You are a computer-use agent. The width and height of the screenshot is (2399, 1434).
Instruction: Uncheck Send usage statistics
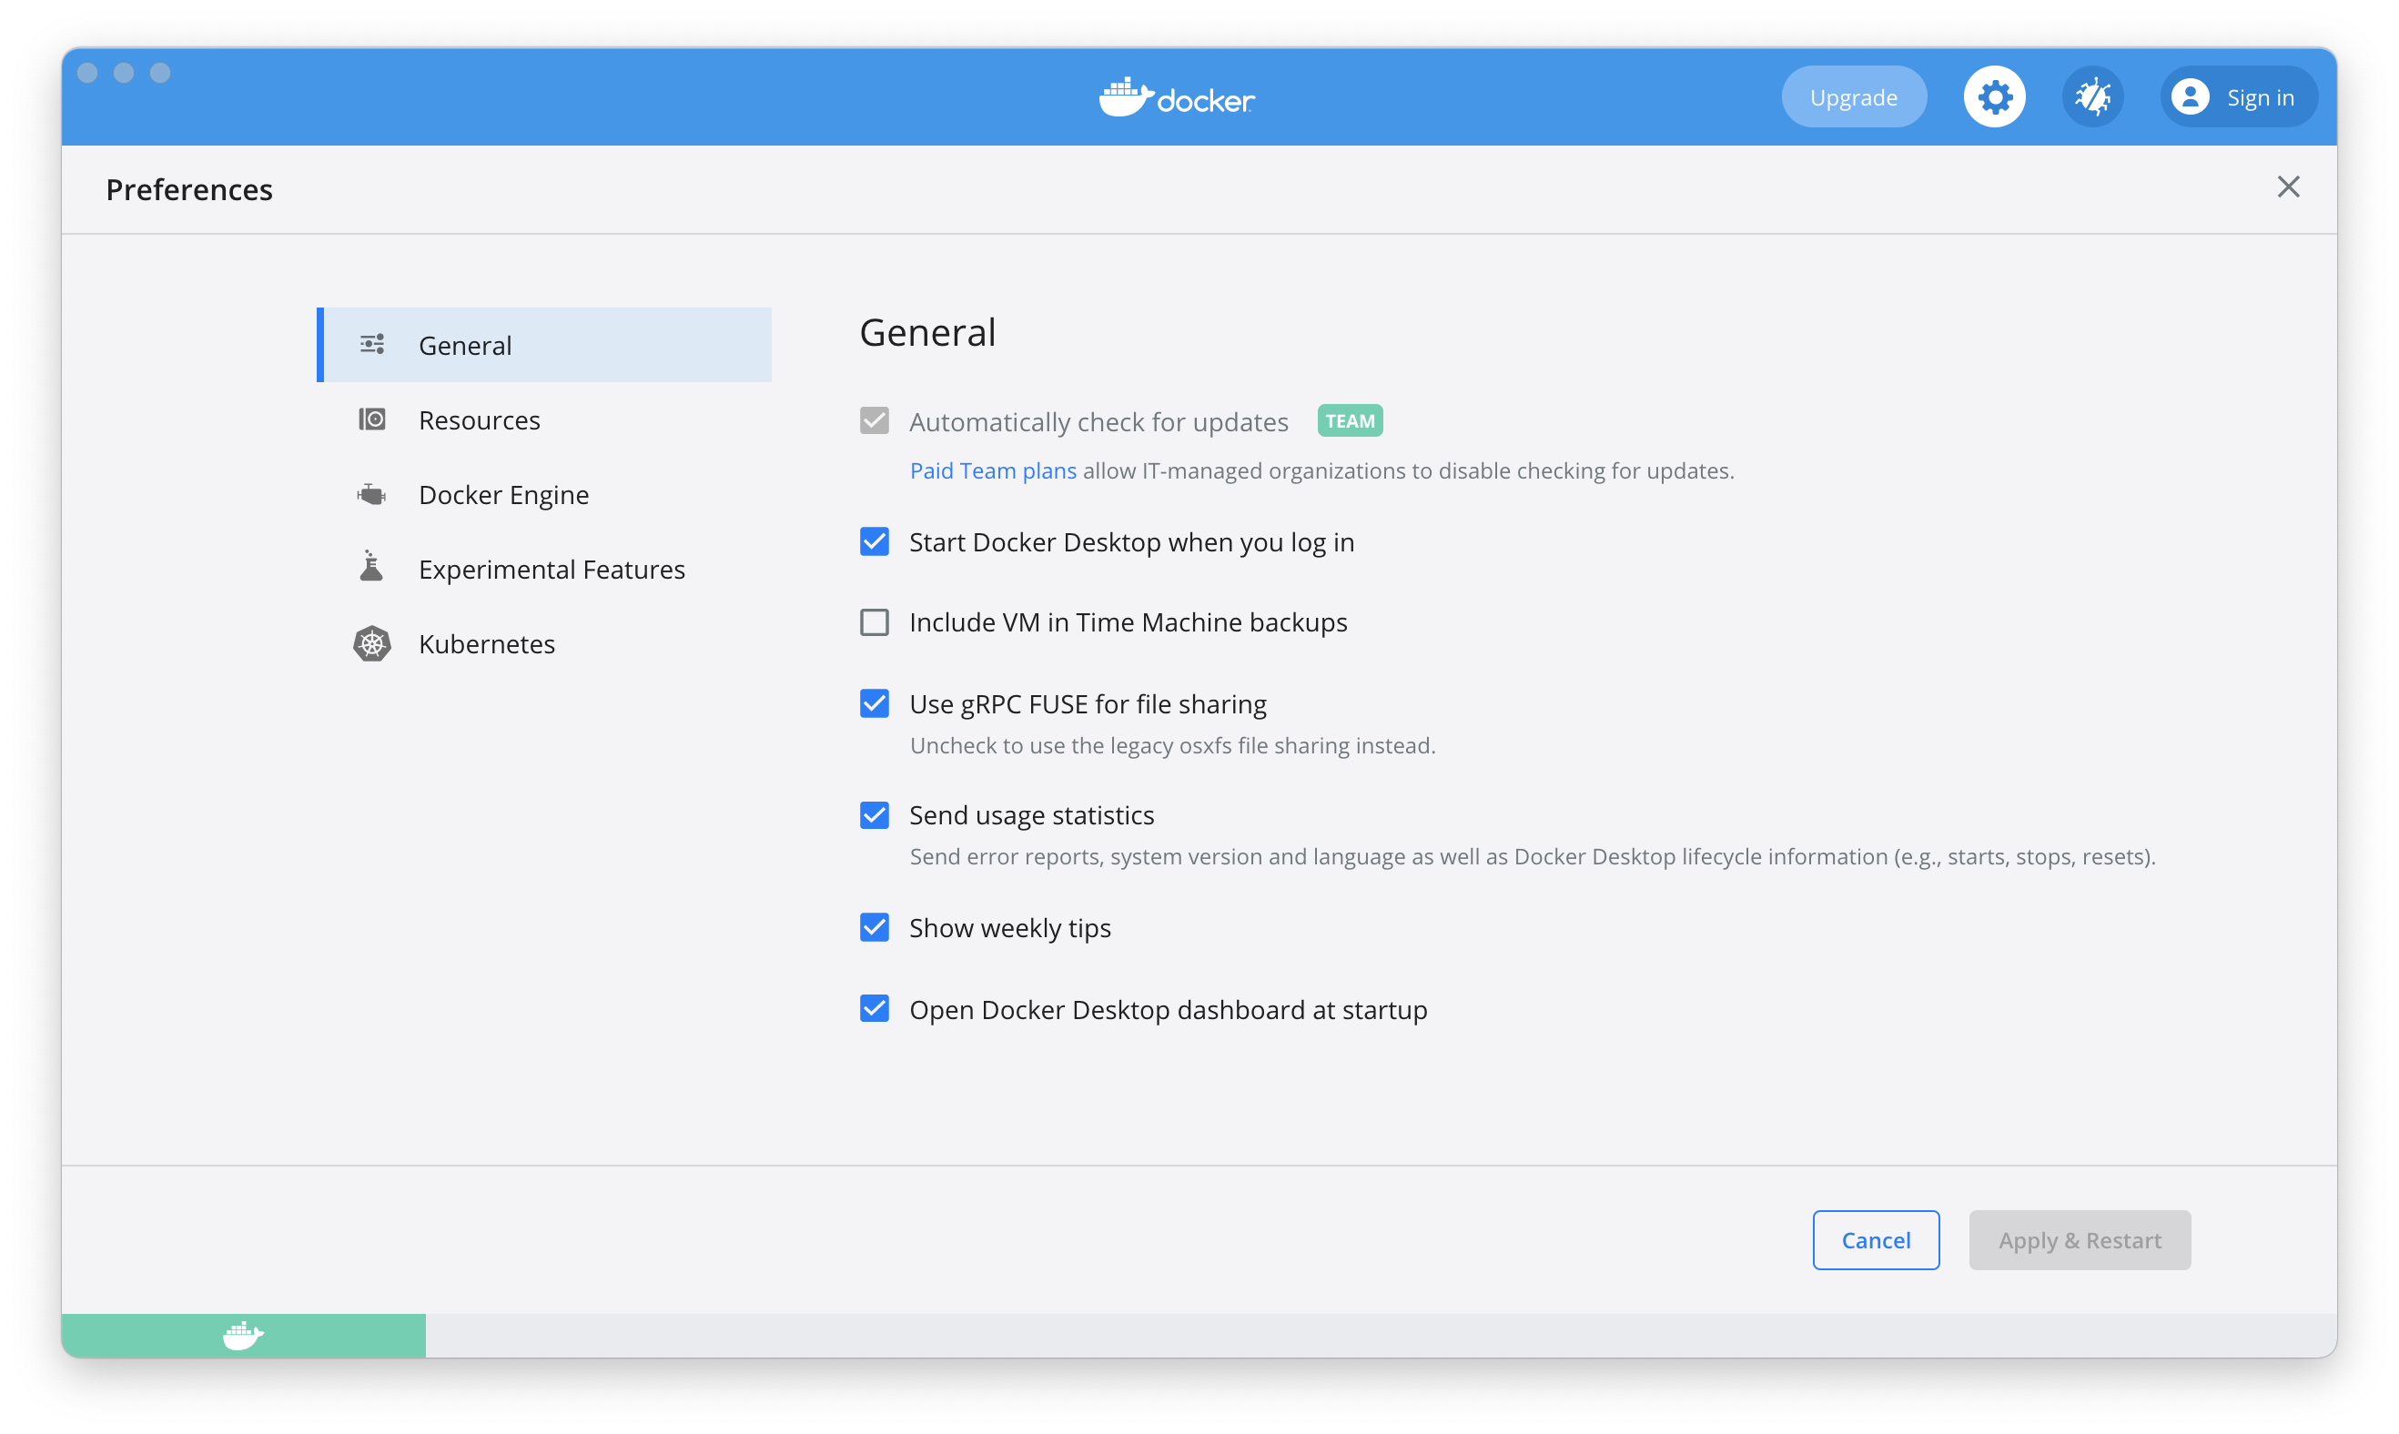click(874, 814)
